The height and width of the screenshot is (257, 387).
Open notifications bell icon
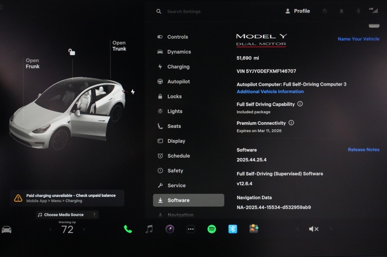pyautogui.click(x=342, y=11)
